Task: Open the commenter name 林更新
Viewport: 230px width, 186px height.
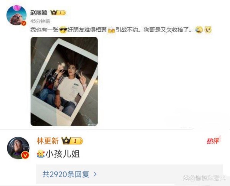Action: [x=48, y=141]
